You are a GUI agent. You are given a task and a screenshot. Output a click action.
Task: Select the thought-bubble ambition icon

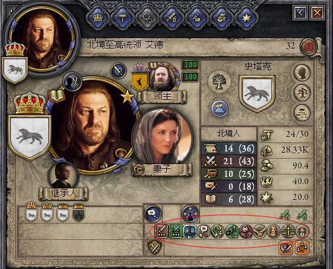click(153, 213)
